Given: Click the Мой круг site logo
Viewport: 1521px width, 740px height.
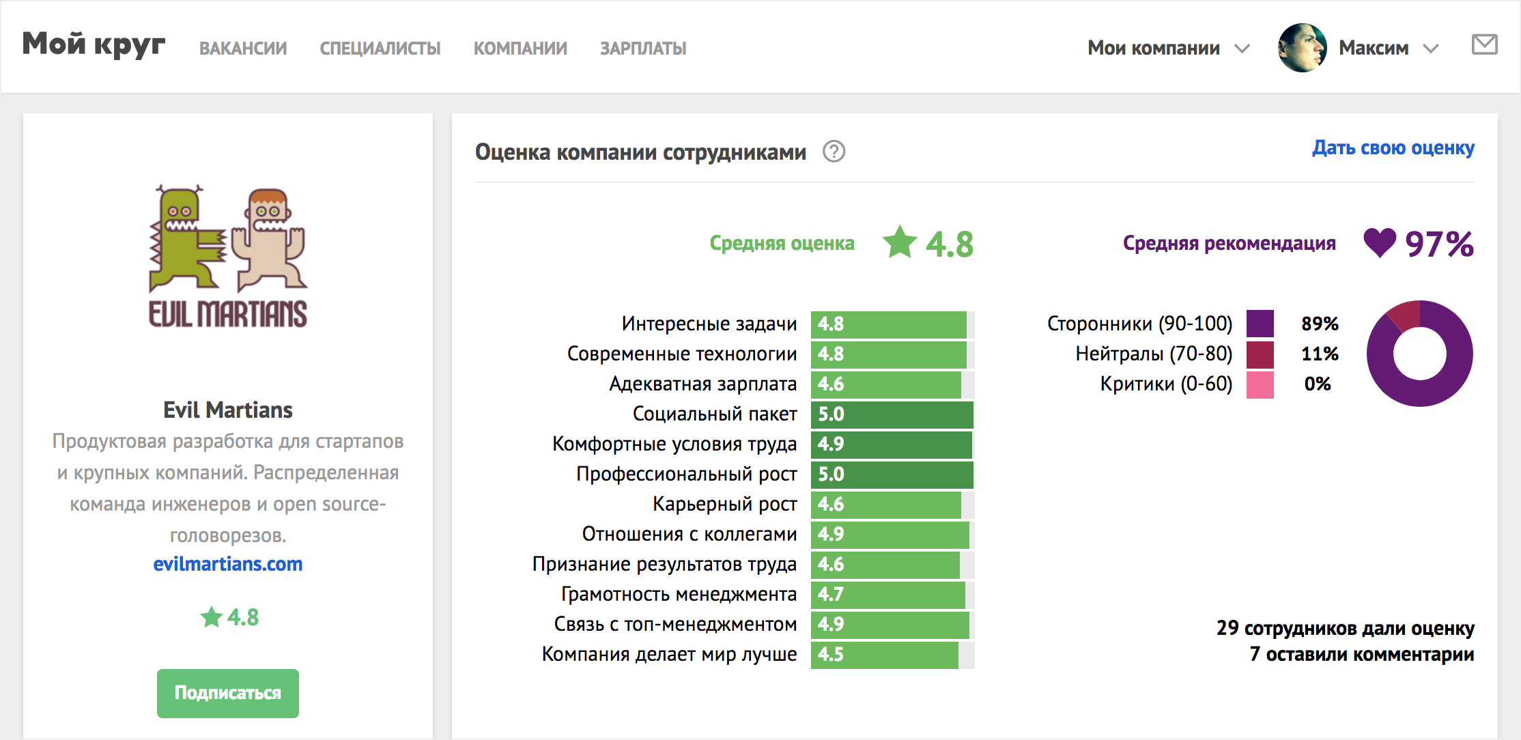Looking at the screenshot, I should click(x=94, y=45).
